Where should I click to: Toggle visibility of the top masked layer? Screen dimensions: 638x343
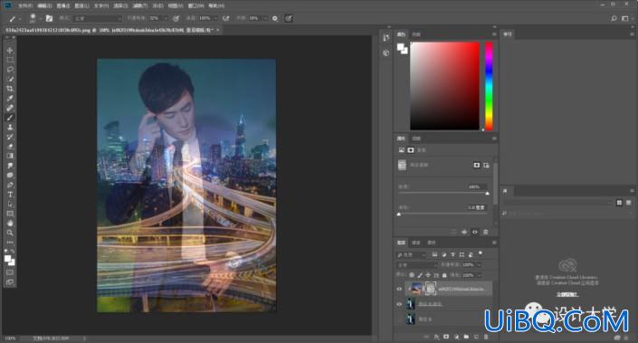pos(399,290)
